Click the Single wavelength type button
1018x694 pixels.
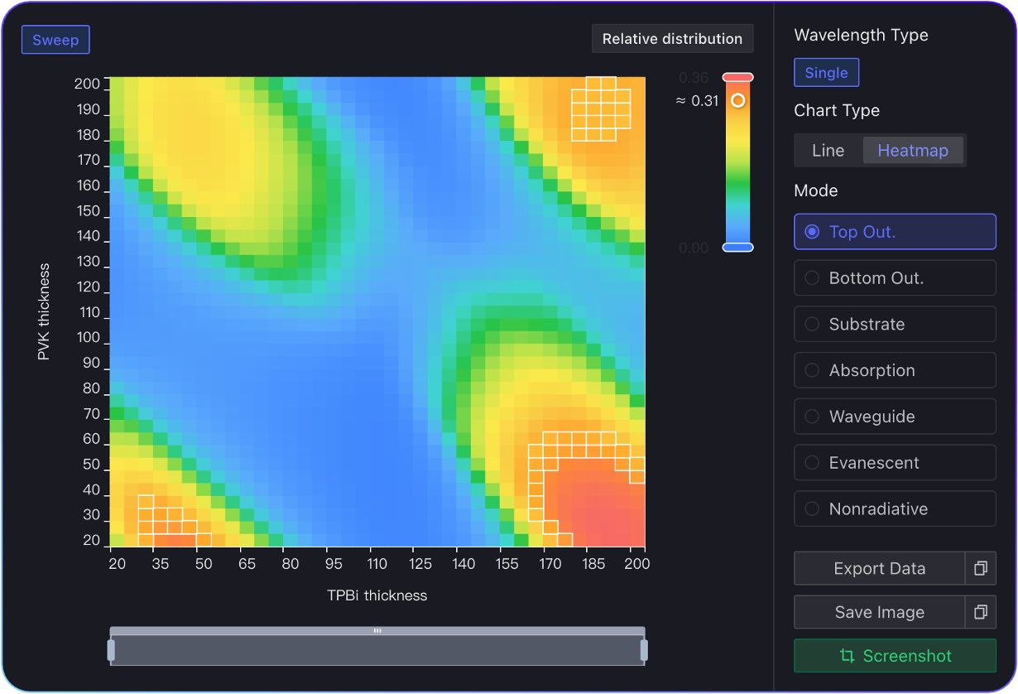tap(826, 73)
